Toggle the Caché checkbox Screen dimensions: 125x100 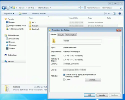click(64, 79)
